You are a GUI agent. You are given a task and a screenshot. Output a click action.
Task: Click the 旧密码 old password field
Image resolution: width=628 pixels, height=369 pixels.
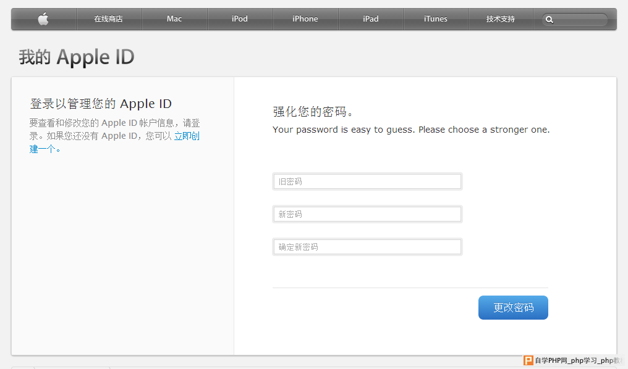pyautogui.click(x=367, y=181)
